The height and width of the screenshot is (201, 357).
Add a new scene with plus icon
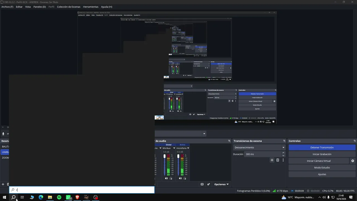(x=3, y=184)
